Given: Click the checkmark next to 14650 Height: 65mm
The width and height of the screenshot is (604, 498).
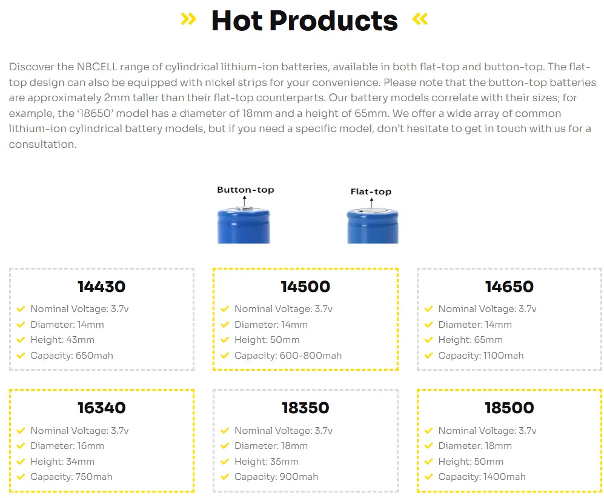Looking at the screenshot, I should click(x=429, y=340).
